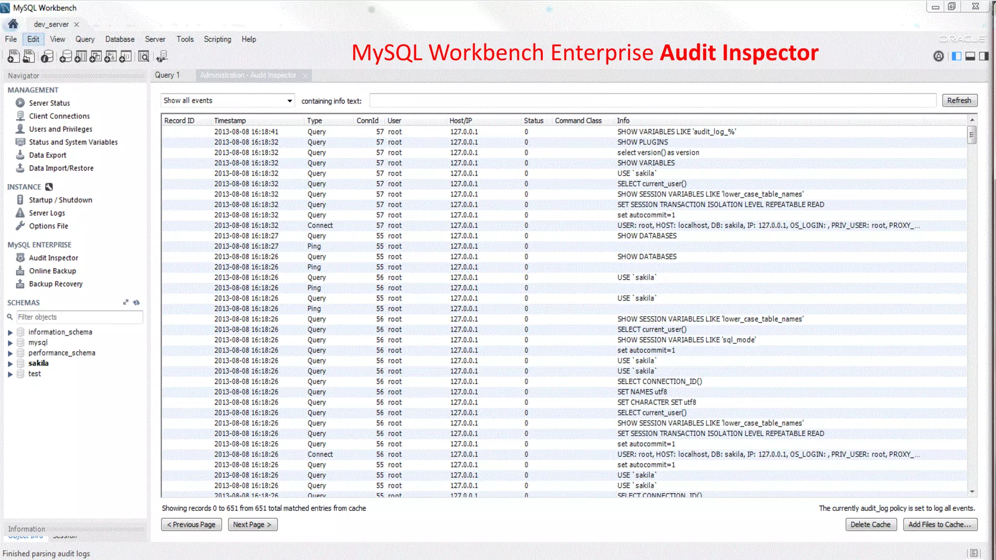
Task: Create new stored procedure icon
Action: pyautogui.click(x=111, y=56)
